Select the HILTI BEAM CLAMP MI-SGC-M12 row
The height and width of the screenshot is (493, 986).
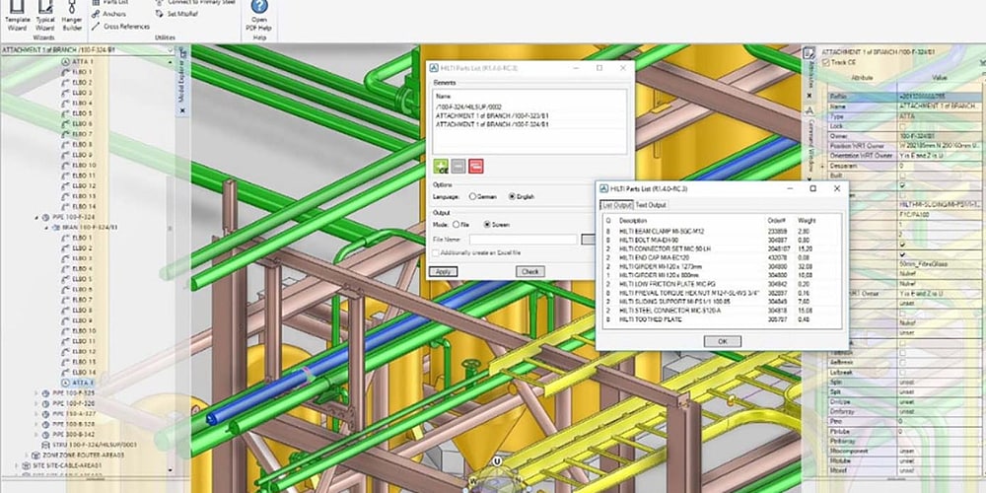point(722,232)
